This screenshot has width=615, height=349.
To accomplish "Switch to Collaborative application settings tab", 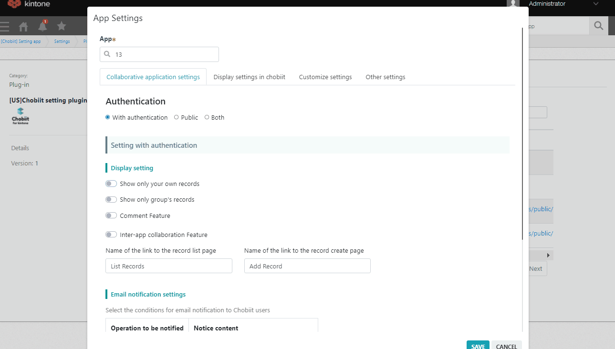I will pyautogui.click(x=153, y=77).
